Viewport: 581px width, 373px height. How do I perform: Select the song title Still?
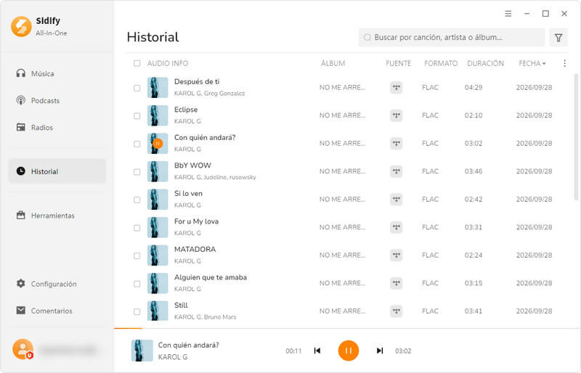181,306
